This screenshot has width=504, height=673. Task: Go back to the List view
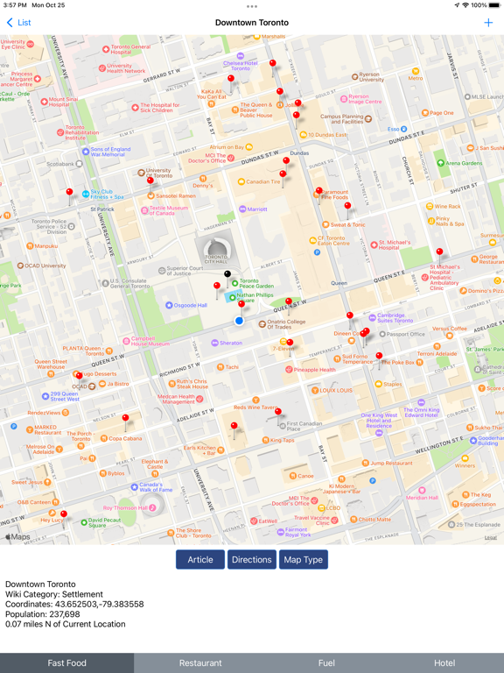[x=19, y=22]
